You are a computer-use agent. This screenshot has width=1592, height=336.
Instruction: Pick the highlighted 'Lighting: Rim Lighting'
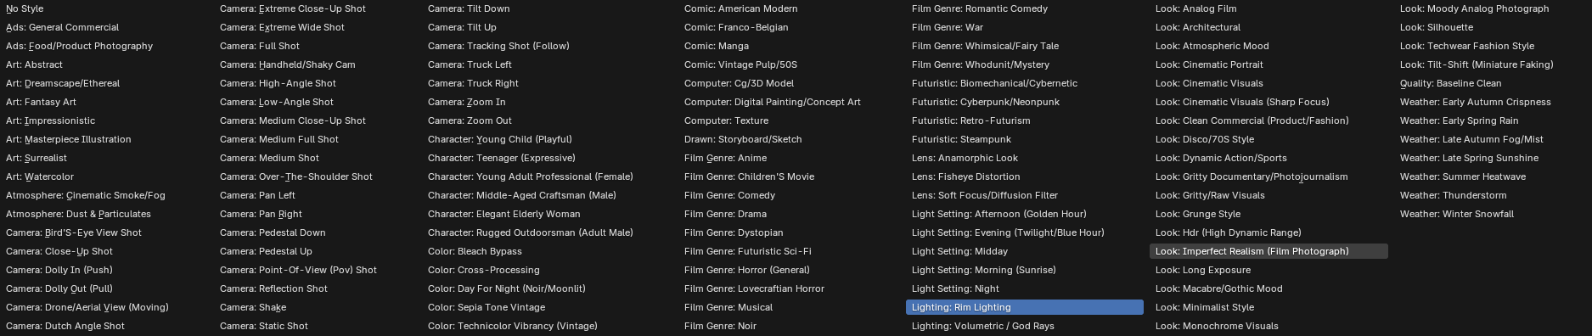pyautogui.click(x=1025, y=307)
